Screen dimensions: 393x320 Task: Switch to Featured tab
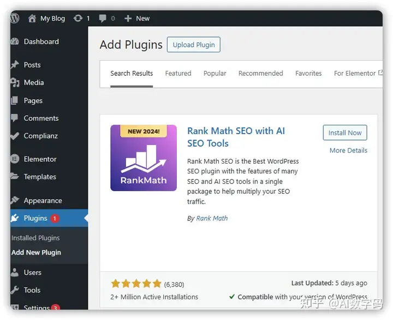[x=178, y=74]
